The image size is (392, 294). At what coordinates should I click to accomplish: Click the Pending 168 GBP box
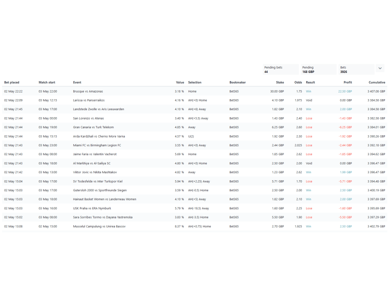pyautogui.click(x=318, y=69)
